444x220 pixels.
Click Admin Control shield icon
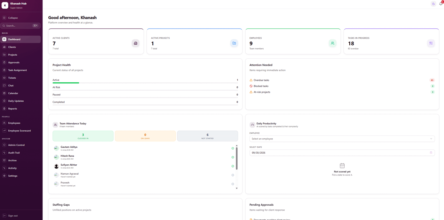click(x=4, y=145)
